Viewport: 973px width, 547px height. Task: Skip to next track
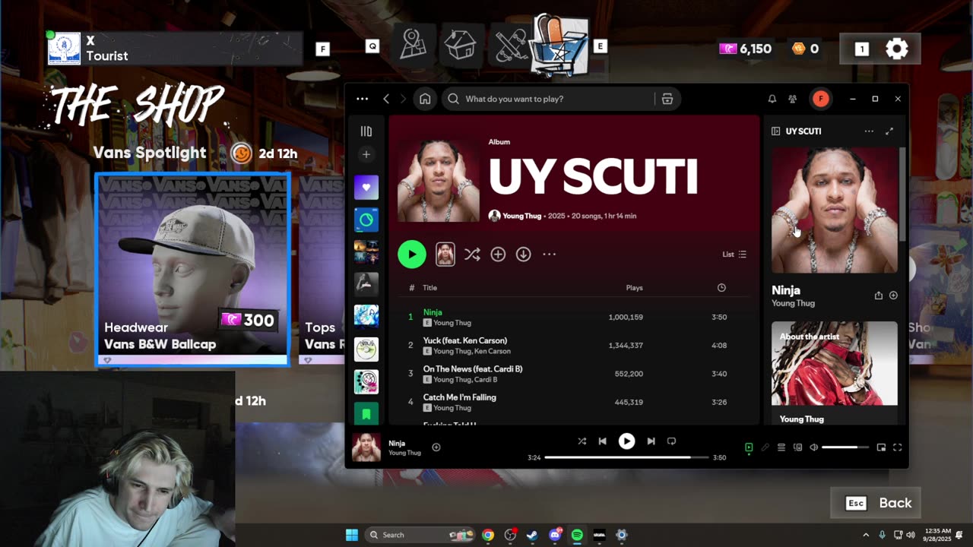651,441
